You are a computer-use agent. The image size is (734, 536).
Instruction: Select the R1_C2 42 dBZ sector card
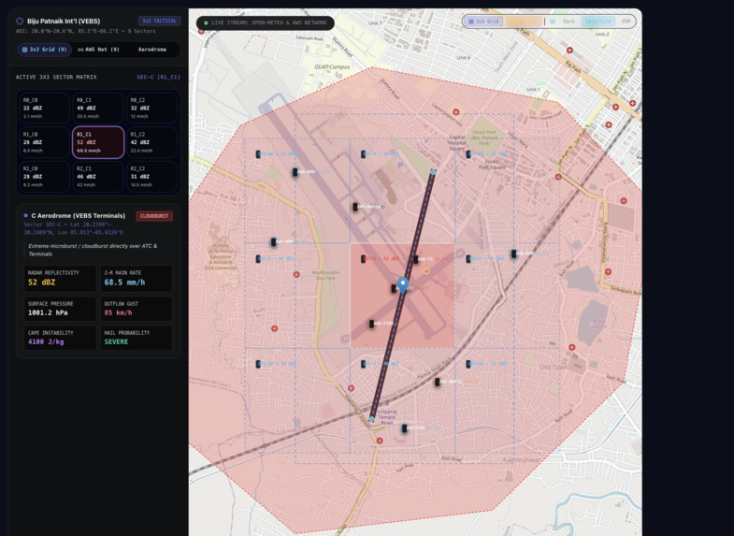click(151, 142)
